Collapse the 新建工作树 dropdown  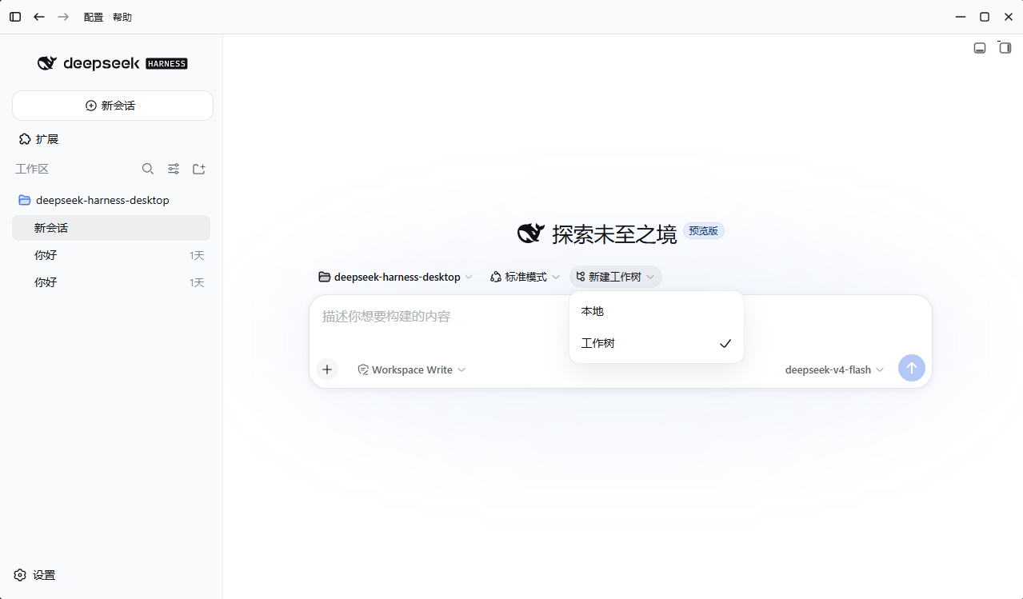coord(616,277)
